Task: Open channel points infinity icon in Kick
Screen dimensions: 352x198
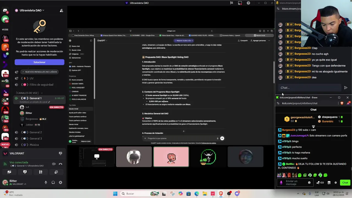Action: (x=320, y=183)
